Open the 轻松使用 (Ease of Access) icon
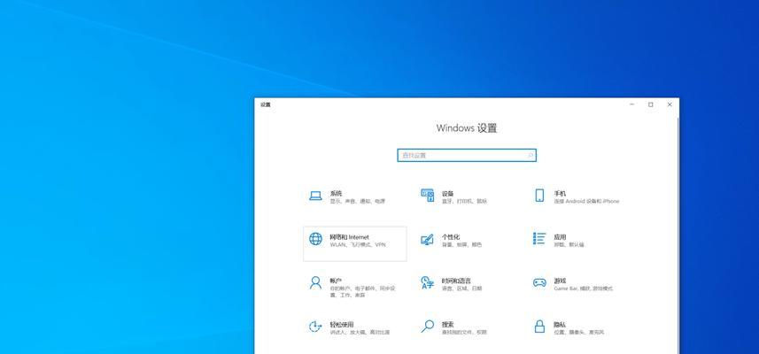The height and width of the screenshot is (354, 759). click(x=315, y=327)
